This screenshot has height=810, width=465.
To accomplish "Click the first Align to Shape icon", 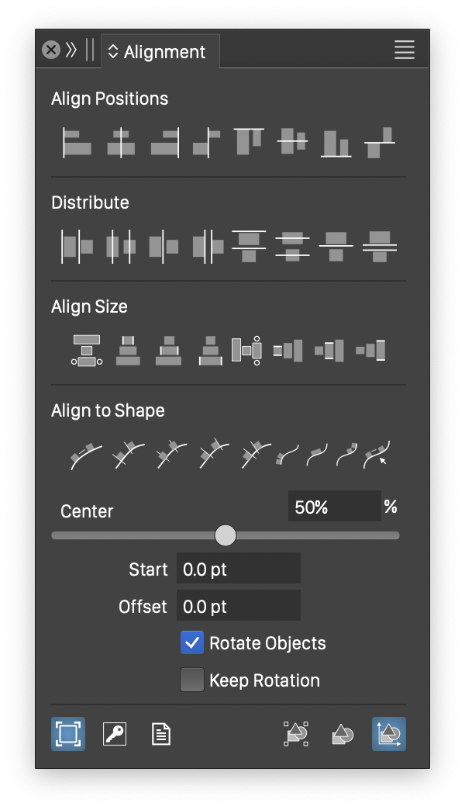I will pos(85,454).
